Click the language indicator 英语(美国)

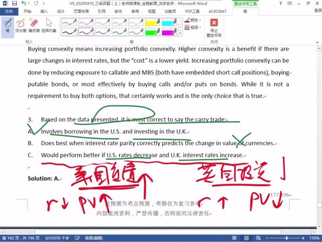(94, 238)
